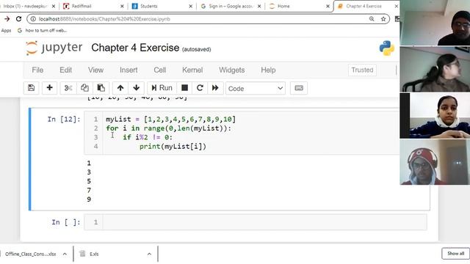
Task: Open the cell type Code dropdown
Action: pos(256,89)
